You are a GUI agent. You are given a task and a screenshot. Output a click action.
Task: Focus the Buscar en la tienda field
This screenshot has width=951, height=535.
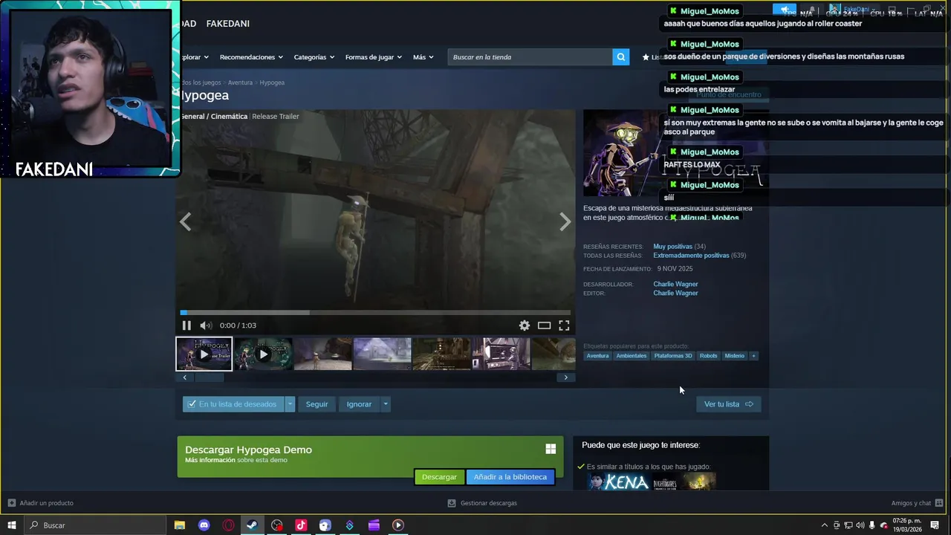(x=530, y=57)
